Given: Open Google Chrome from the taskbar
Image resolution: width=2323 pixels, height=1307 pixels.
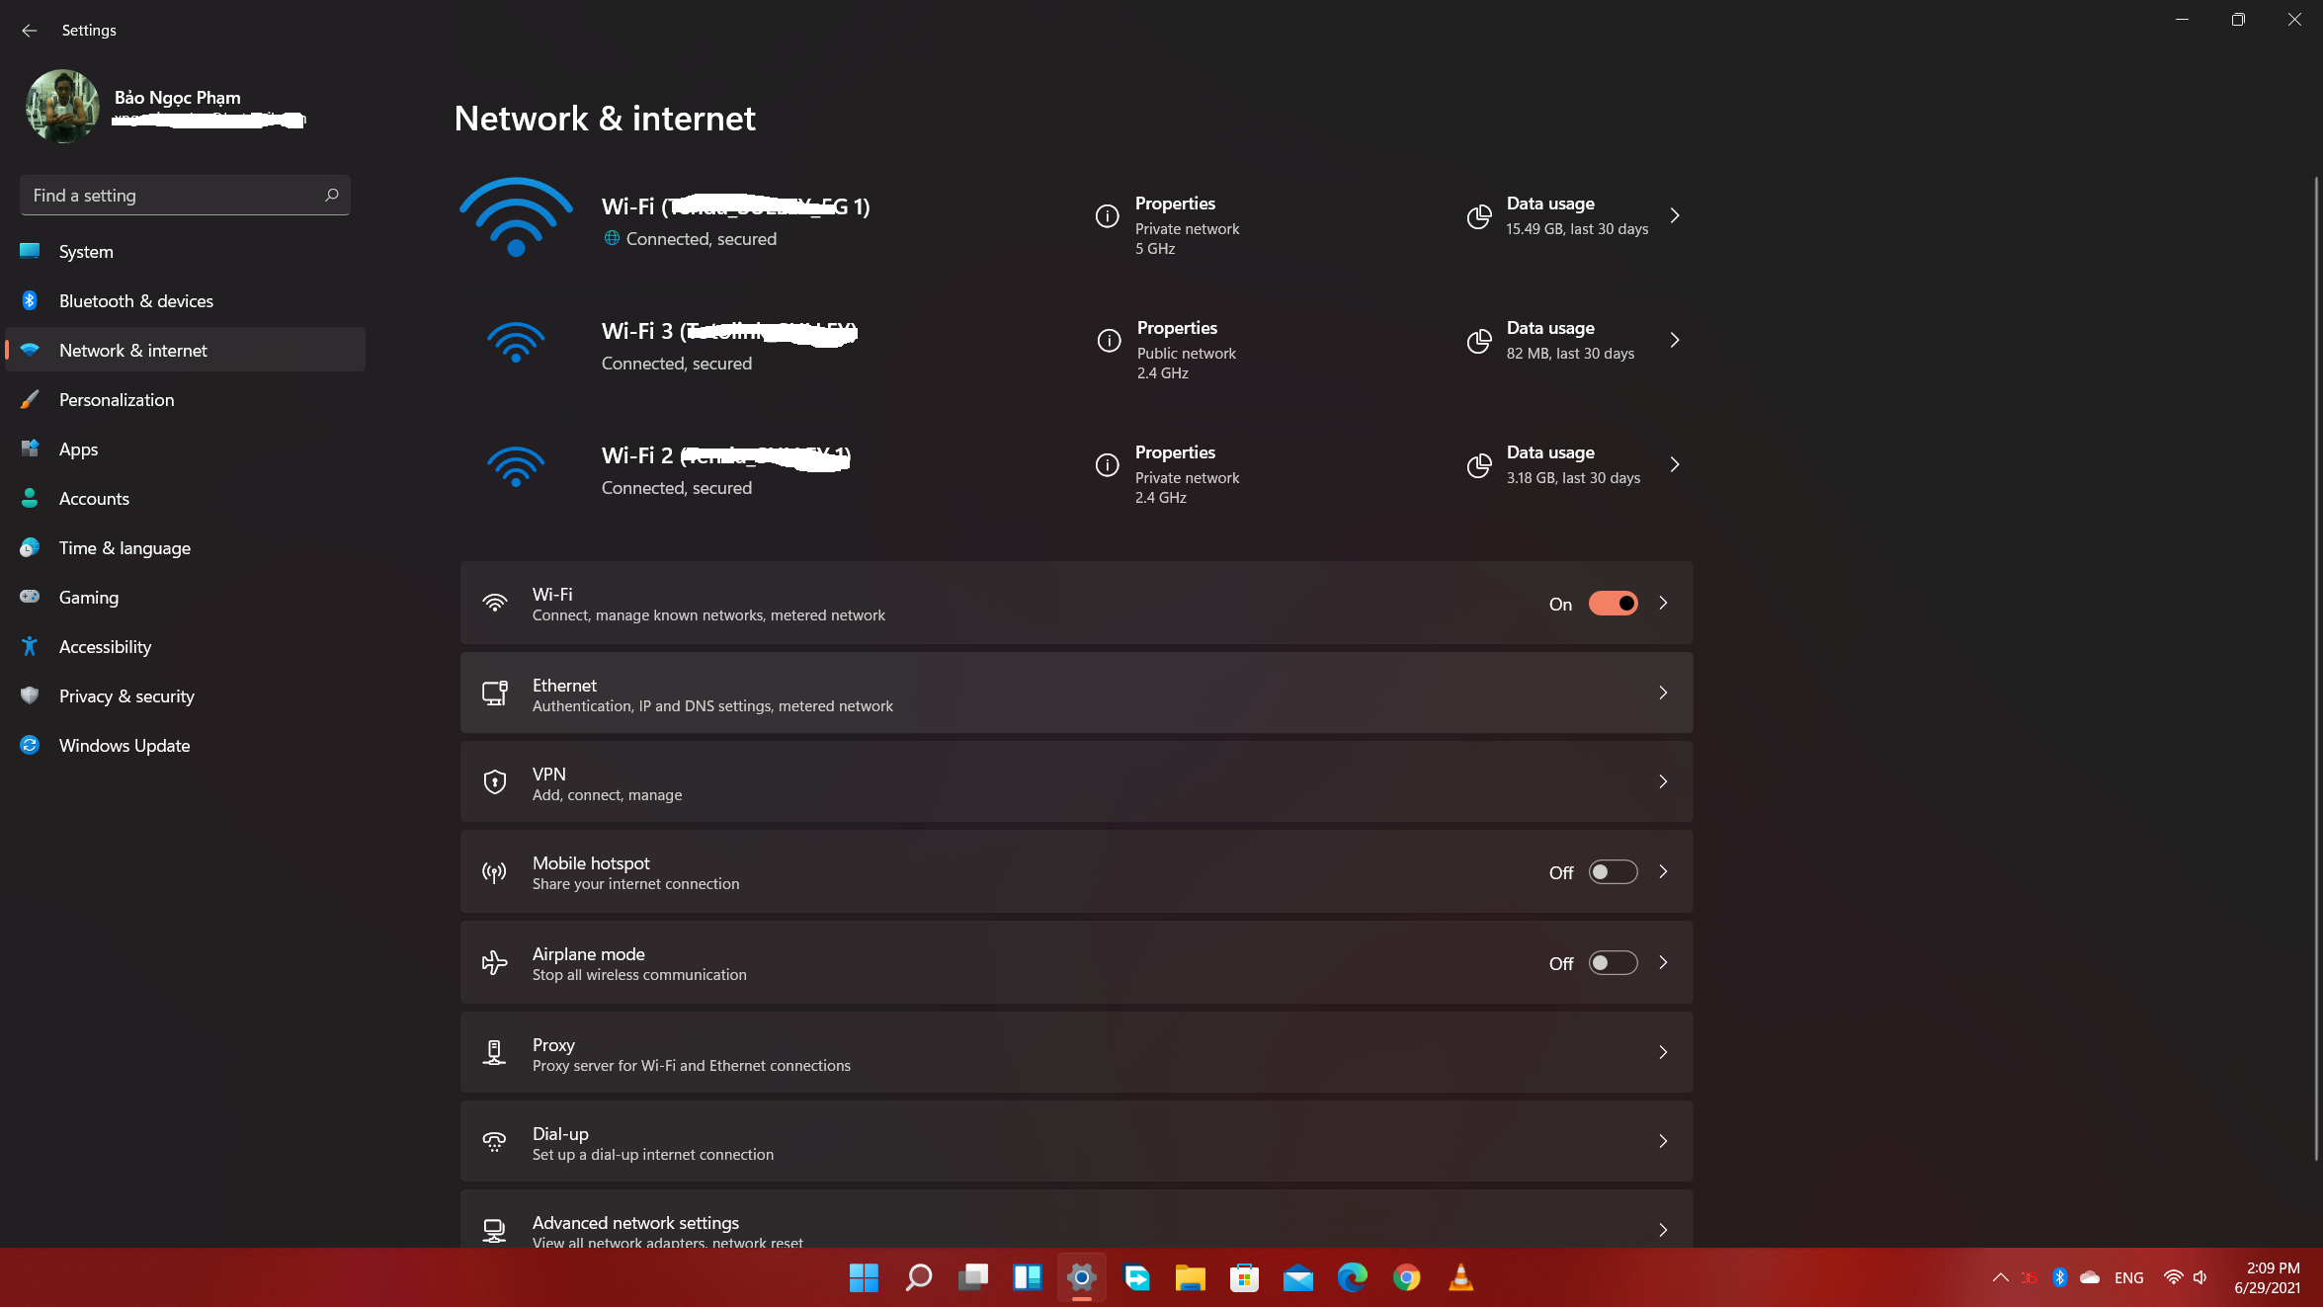Looking at the screenshot, I should (x=1406, y=1277).
